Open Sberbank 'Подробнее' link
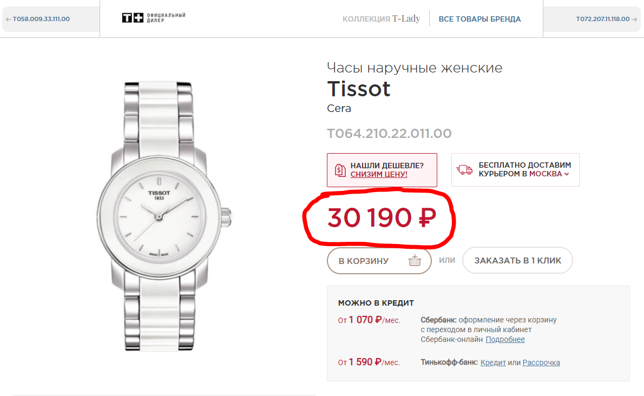644x396 pixels. click(x=505, y=340)
